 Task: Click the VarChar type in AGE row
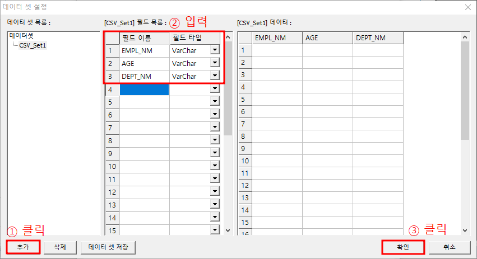pos(190,63)
